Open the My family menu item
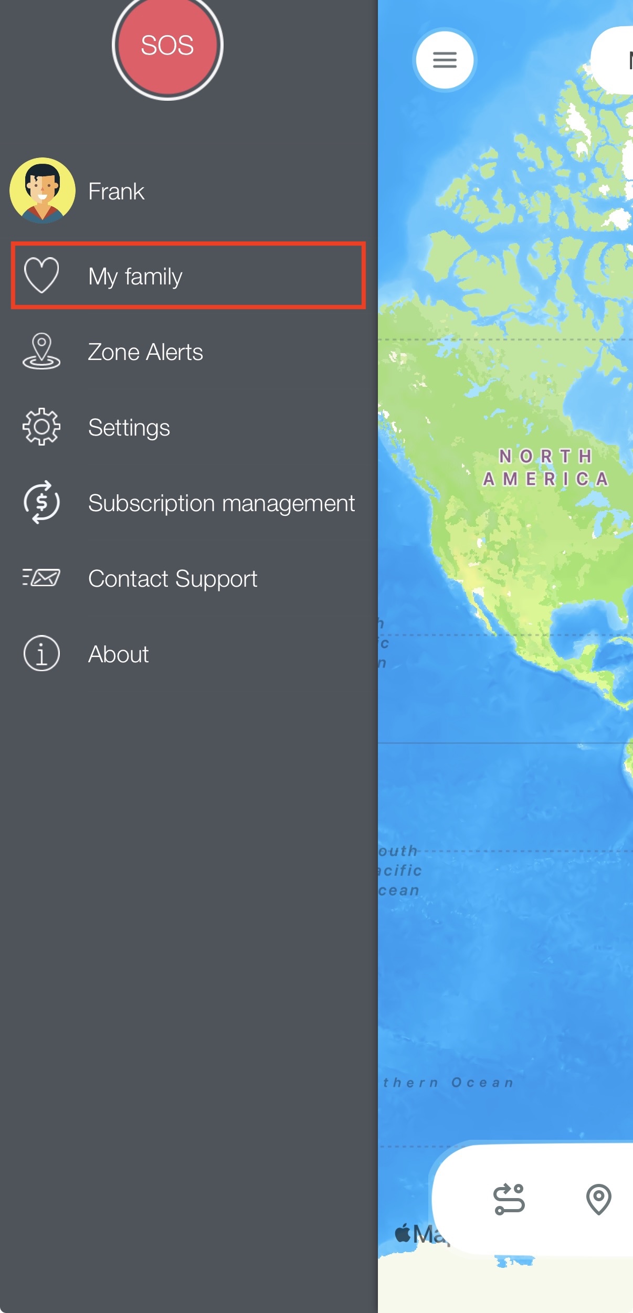Viewport: 633px width, 1313px height. pos(188,276)
